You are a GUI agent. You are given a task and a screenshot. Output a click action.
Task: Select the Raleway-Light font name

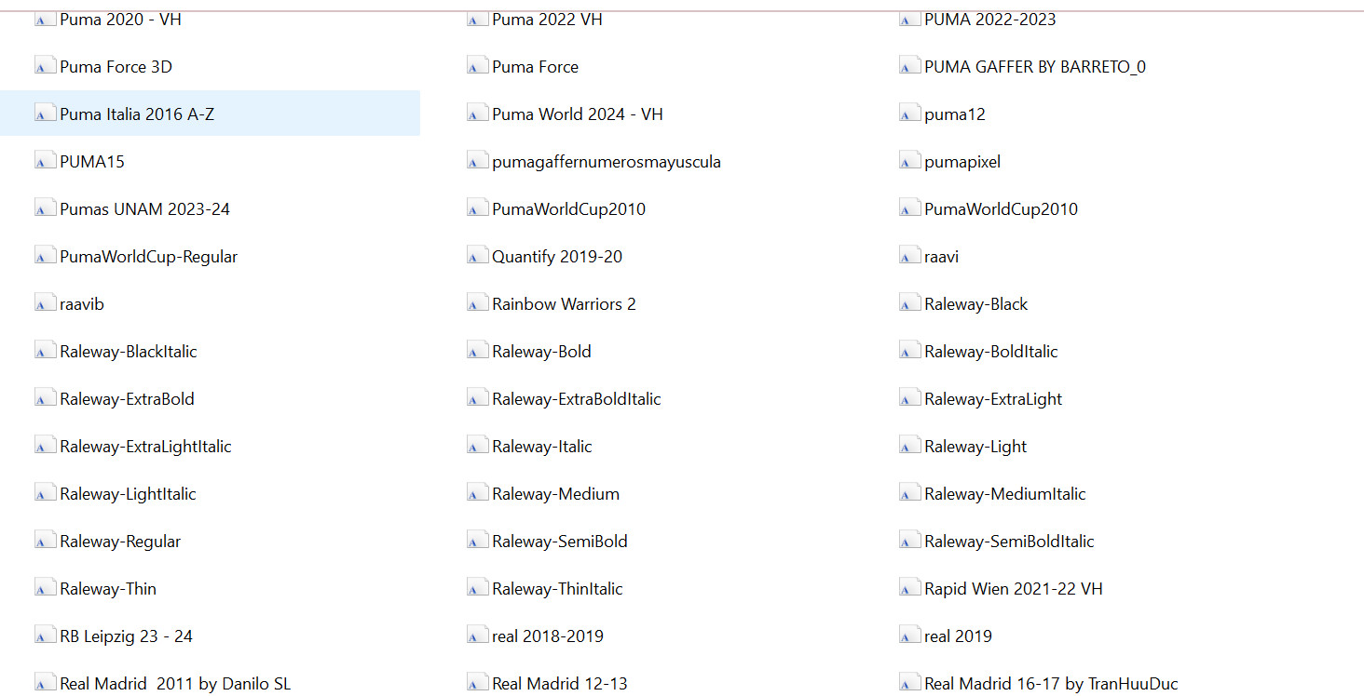click(975, 446)
